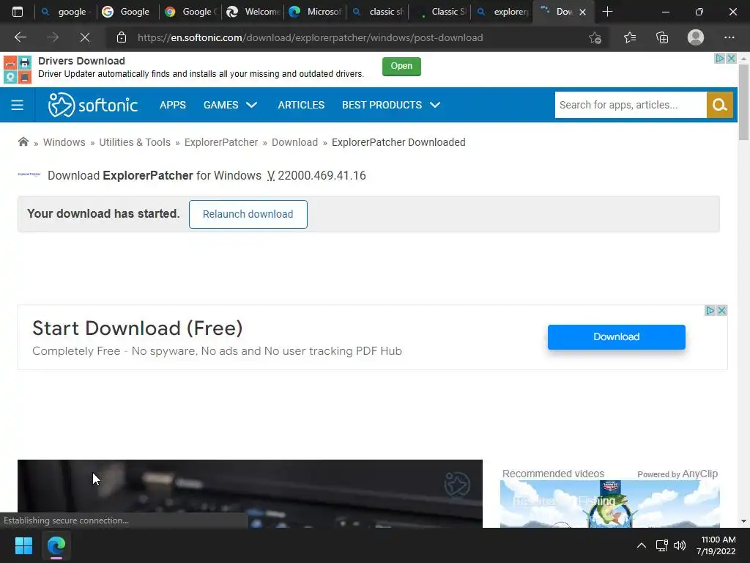
Task: Go back to the previous page
Action: click(20, 37)
